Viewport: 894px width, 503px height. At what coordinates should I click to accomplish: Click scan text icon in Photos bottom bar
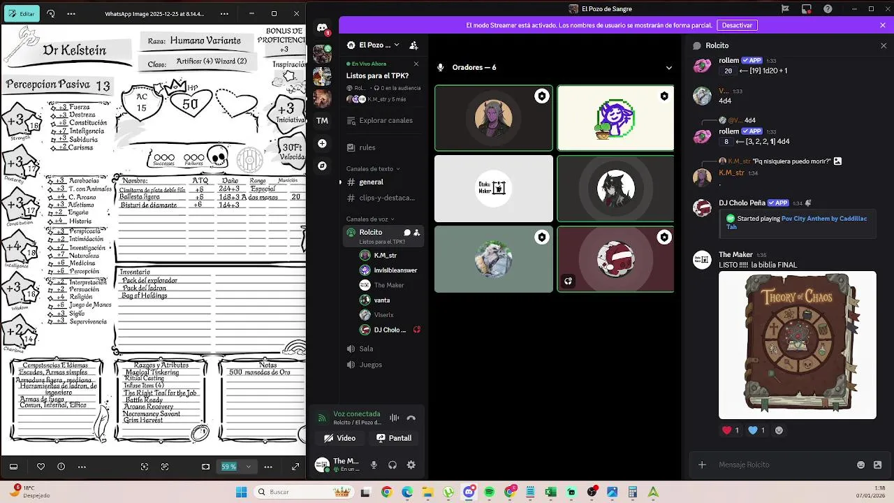click(x=145, y=467)
